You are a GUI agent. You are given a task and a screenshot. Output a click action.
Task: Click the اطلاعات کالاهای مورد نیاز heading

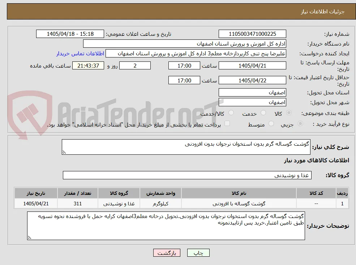317,161
